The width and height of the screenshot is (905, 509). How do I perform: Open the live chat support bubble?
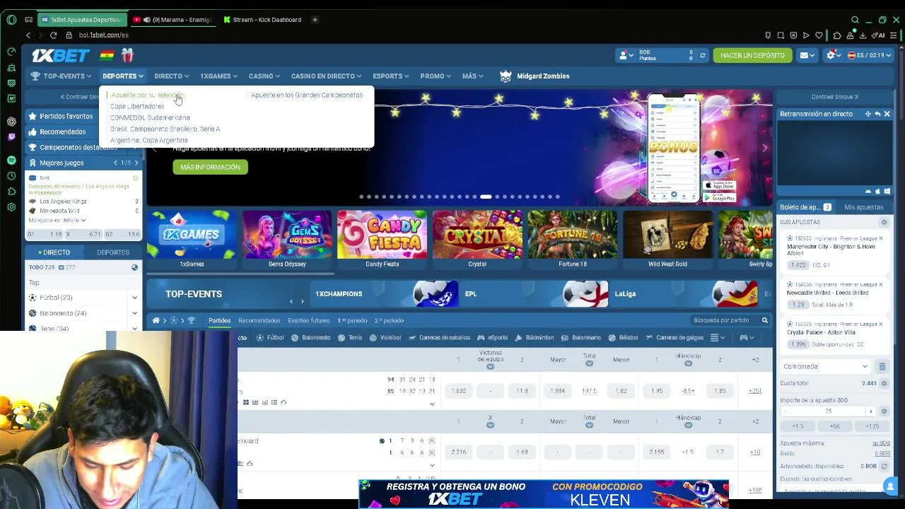(890, 486)
